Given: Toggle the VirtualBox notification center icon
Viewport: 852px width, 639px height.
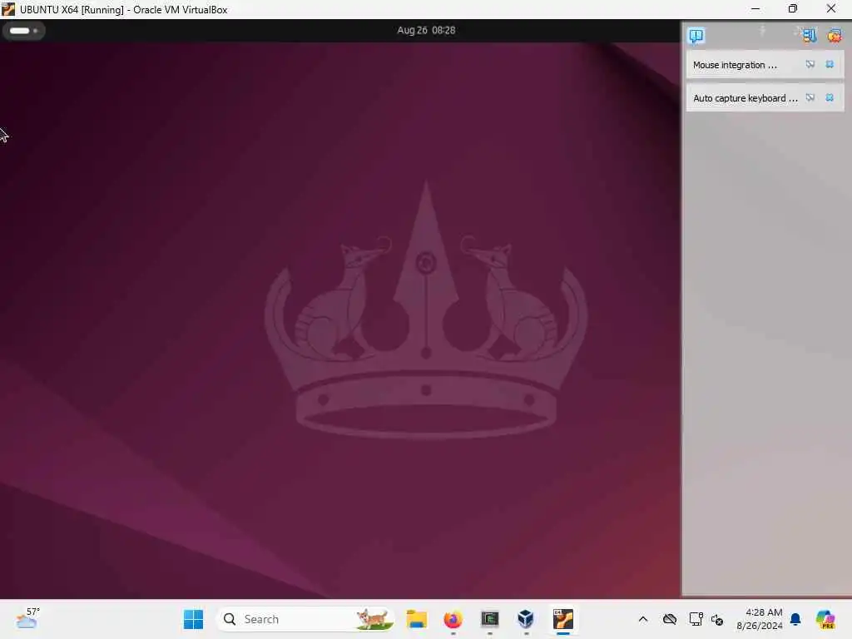Looking at the screenshot, I should pos(696,36).
